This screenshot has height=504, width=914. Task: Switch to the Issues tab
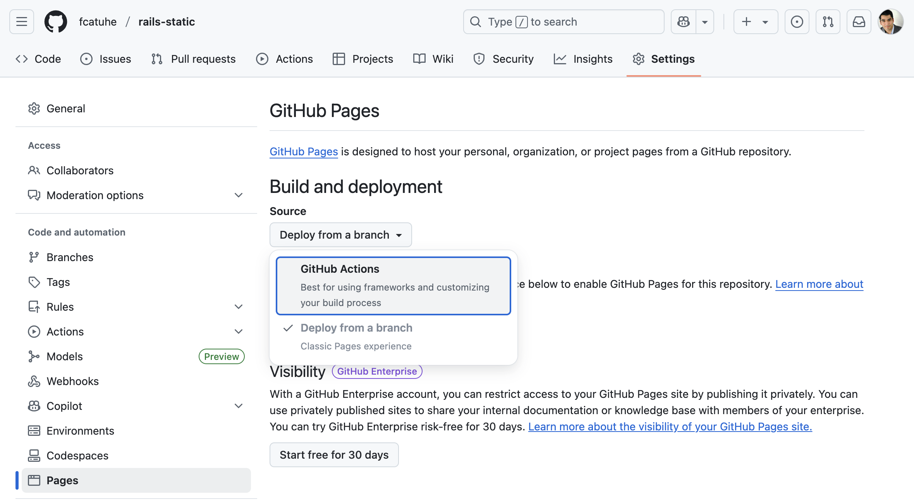(105, 59)
